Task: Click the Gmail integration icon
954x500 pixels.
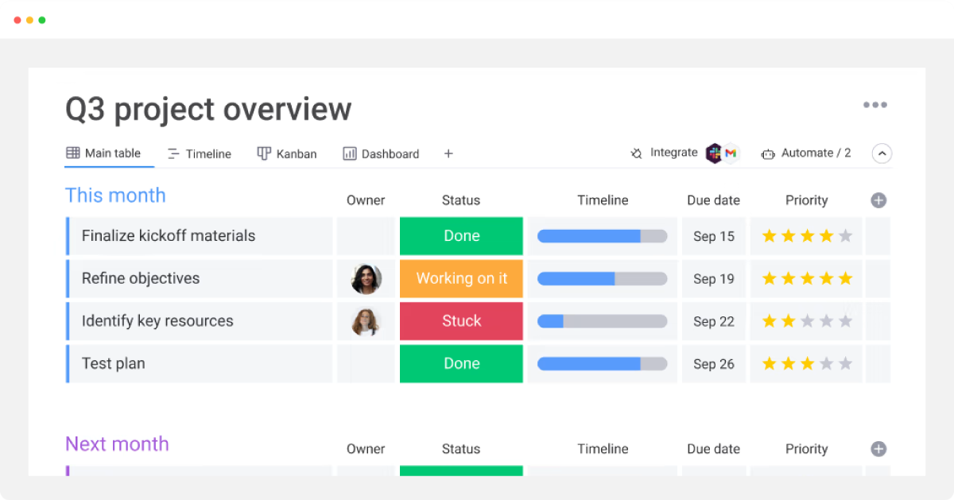Action: click(731, 153)
